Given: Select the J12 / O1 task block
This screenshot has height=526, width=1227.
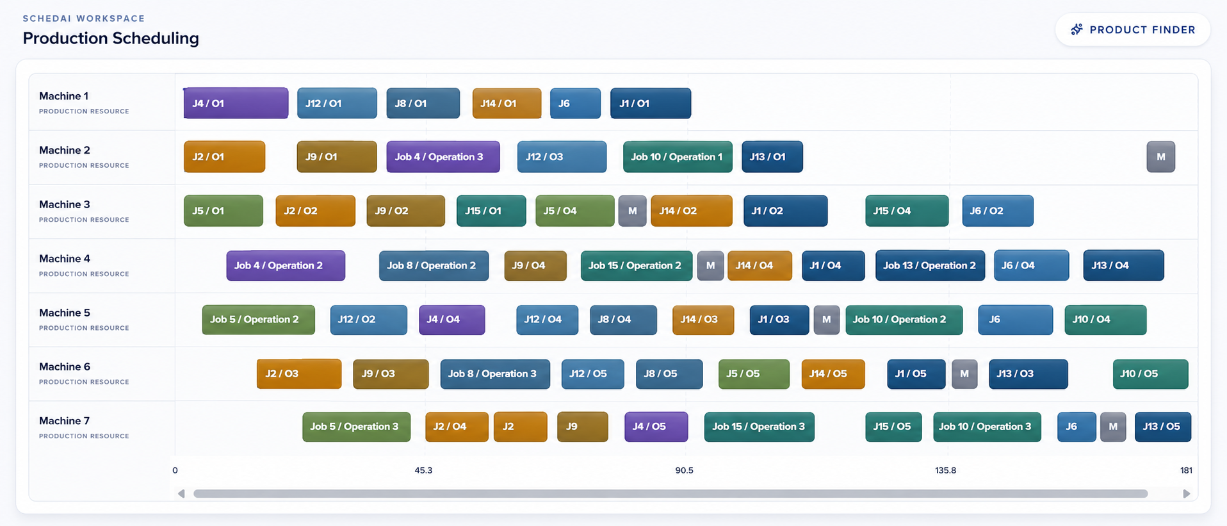Looking at the screenshot, I should (337, 103).
